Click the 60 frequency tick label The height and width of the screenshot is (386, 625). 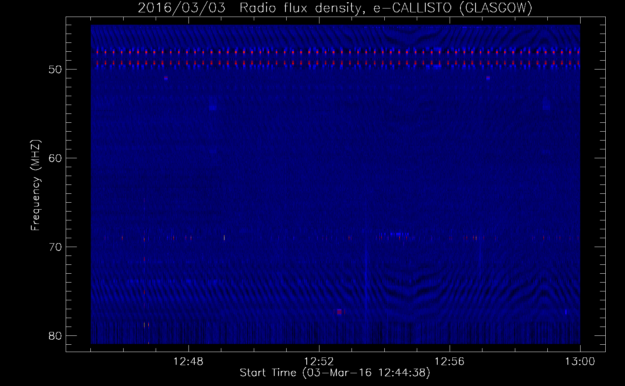tap(56, 158)
